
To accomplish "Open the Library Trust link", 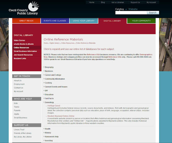I will pos(19,130).
